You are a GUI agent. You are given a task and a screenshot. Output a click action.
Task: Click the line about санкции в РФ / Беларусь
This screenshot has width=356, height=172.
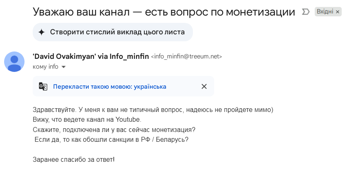[112, 140]
